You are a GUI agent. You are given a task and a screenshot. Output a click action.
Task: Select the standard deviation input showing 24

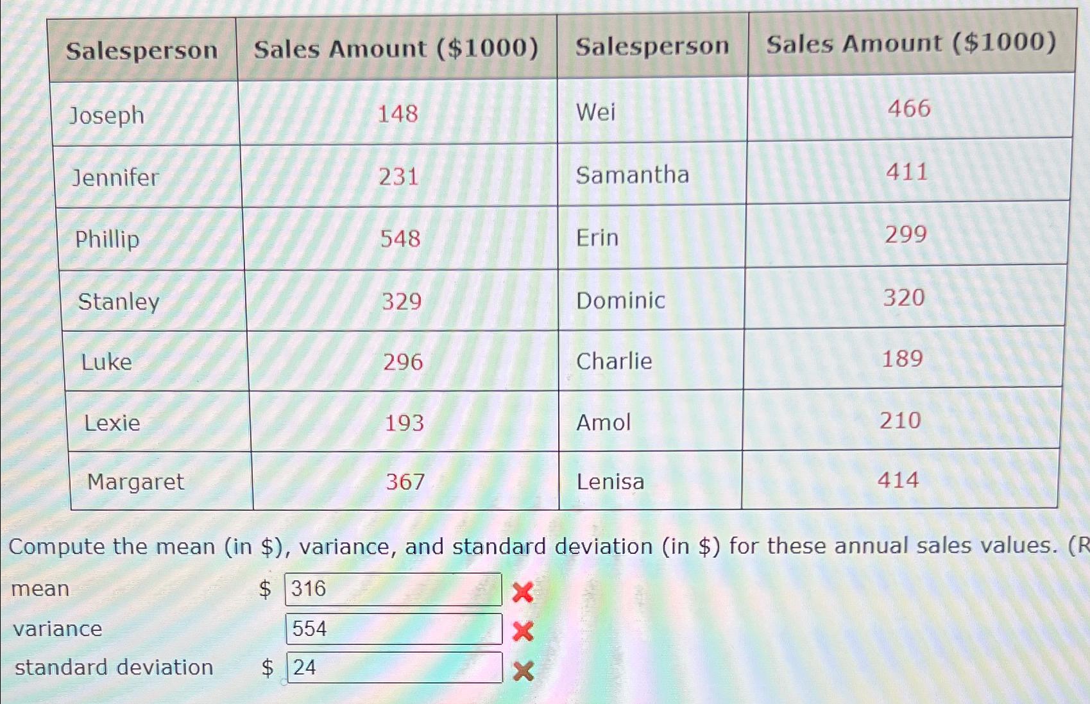[394, 669]
